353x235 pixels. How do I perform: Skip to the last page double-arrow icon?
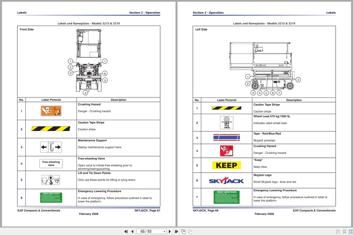[x=176, y=231]
